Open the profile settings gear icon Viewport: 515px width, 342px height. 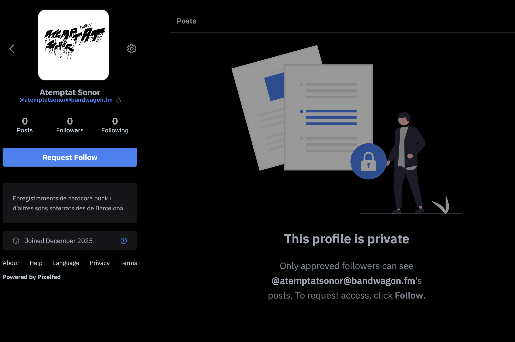pos(132,49)
